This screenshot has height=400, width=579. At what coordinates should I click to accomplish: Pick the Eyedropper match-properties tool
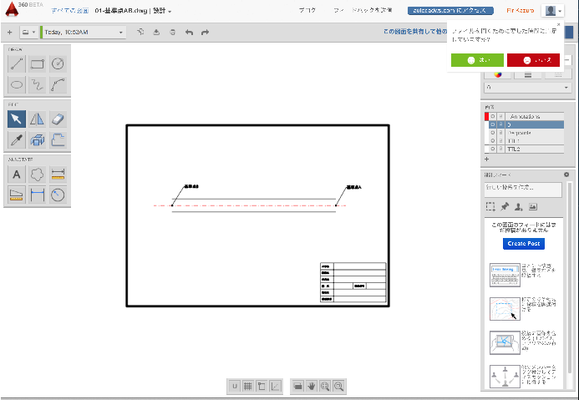[x=16, y=139]
